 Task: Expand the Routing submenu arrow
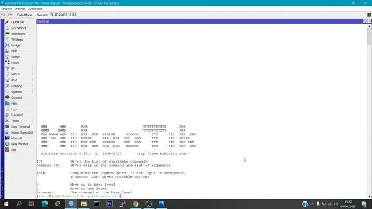click(x=33, y=86)
